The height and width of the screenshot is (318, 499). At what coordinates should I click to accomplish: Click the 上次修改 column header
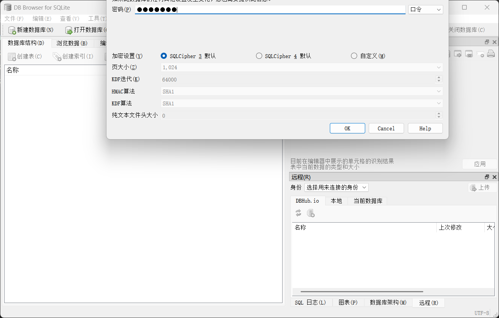pos(460,228)
